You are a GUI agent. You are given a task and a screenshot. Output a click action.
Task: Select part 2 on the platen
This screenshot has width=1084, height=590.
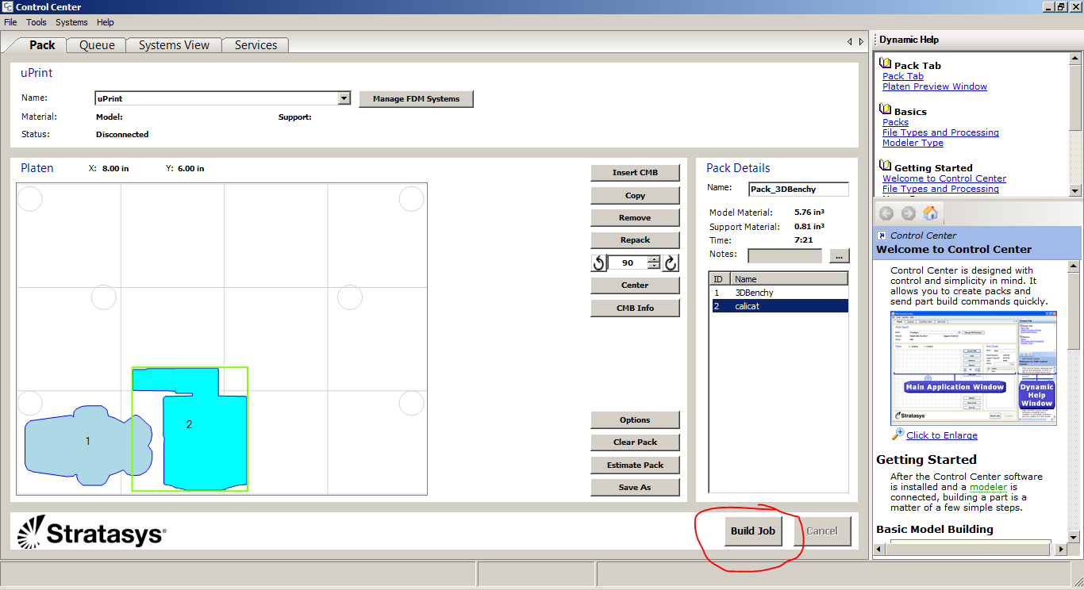click(190, 429)
